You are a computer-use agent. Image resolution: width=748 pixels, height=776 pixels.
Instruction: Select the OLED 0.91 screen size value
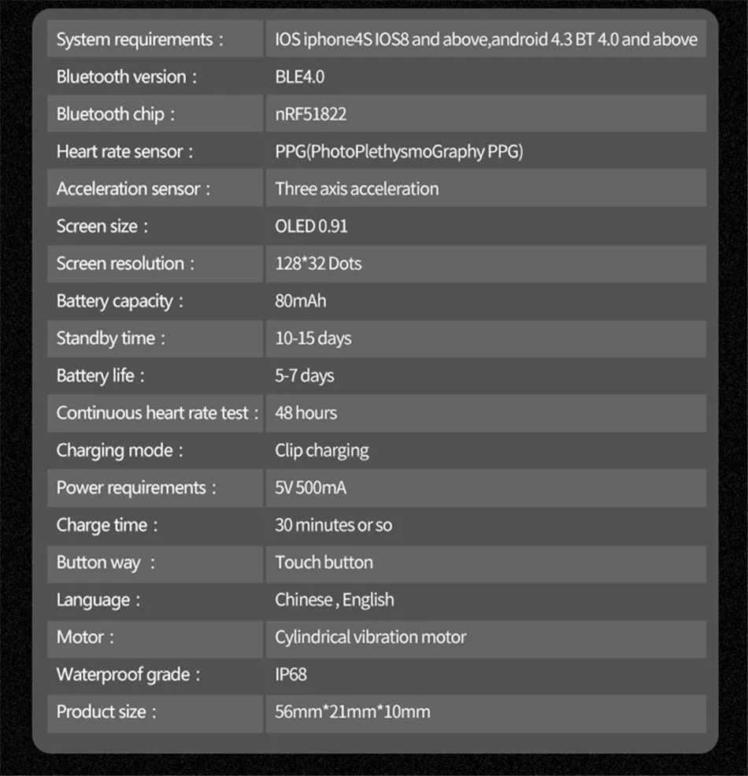pos(311,226)
